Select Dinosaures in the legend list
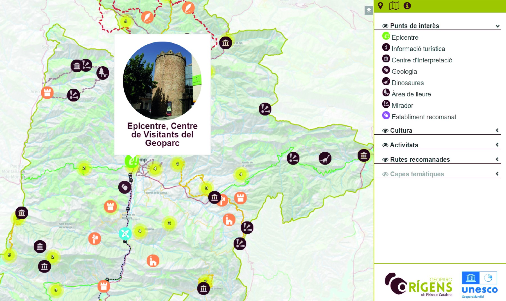This screenshot has height=301, width=506. click(x=407, y=83)
